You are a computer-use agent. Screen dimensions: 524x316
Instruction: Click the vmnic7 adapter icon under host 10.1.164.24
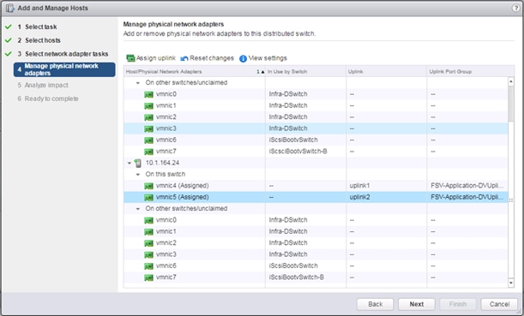pyautogui.click(x=148, y=277)
